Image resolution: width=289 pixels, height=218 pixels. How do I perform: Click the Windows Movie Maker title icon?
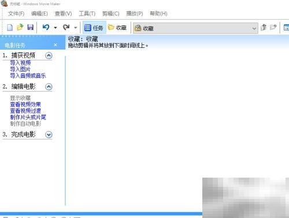(4, 3)
